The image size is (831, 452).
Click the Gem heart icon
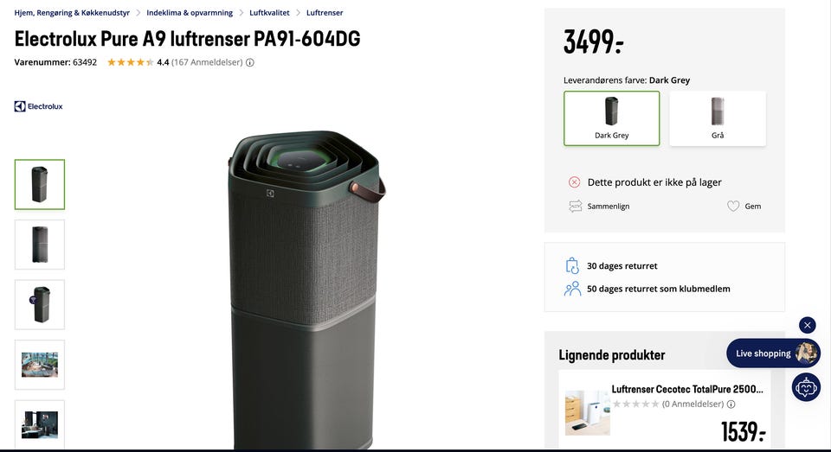(733, 206)
